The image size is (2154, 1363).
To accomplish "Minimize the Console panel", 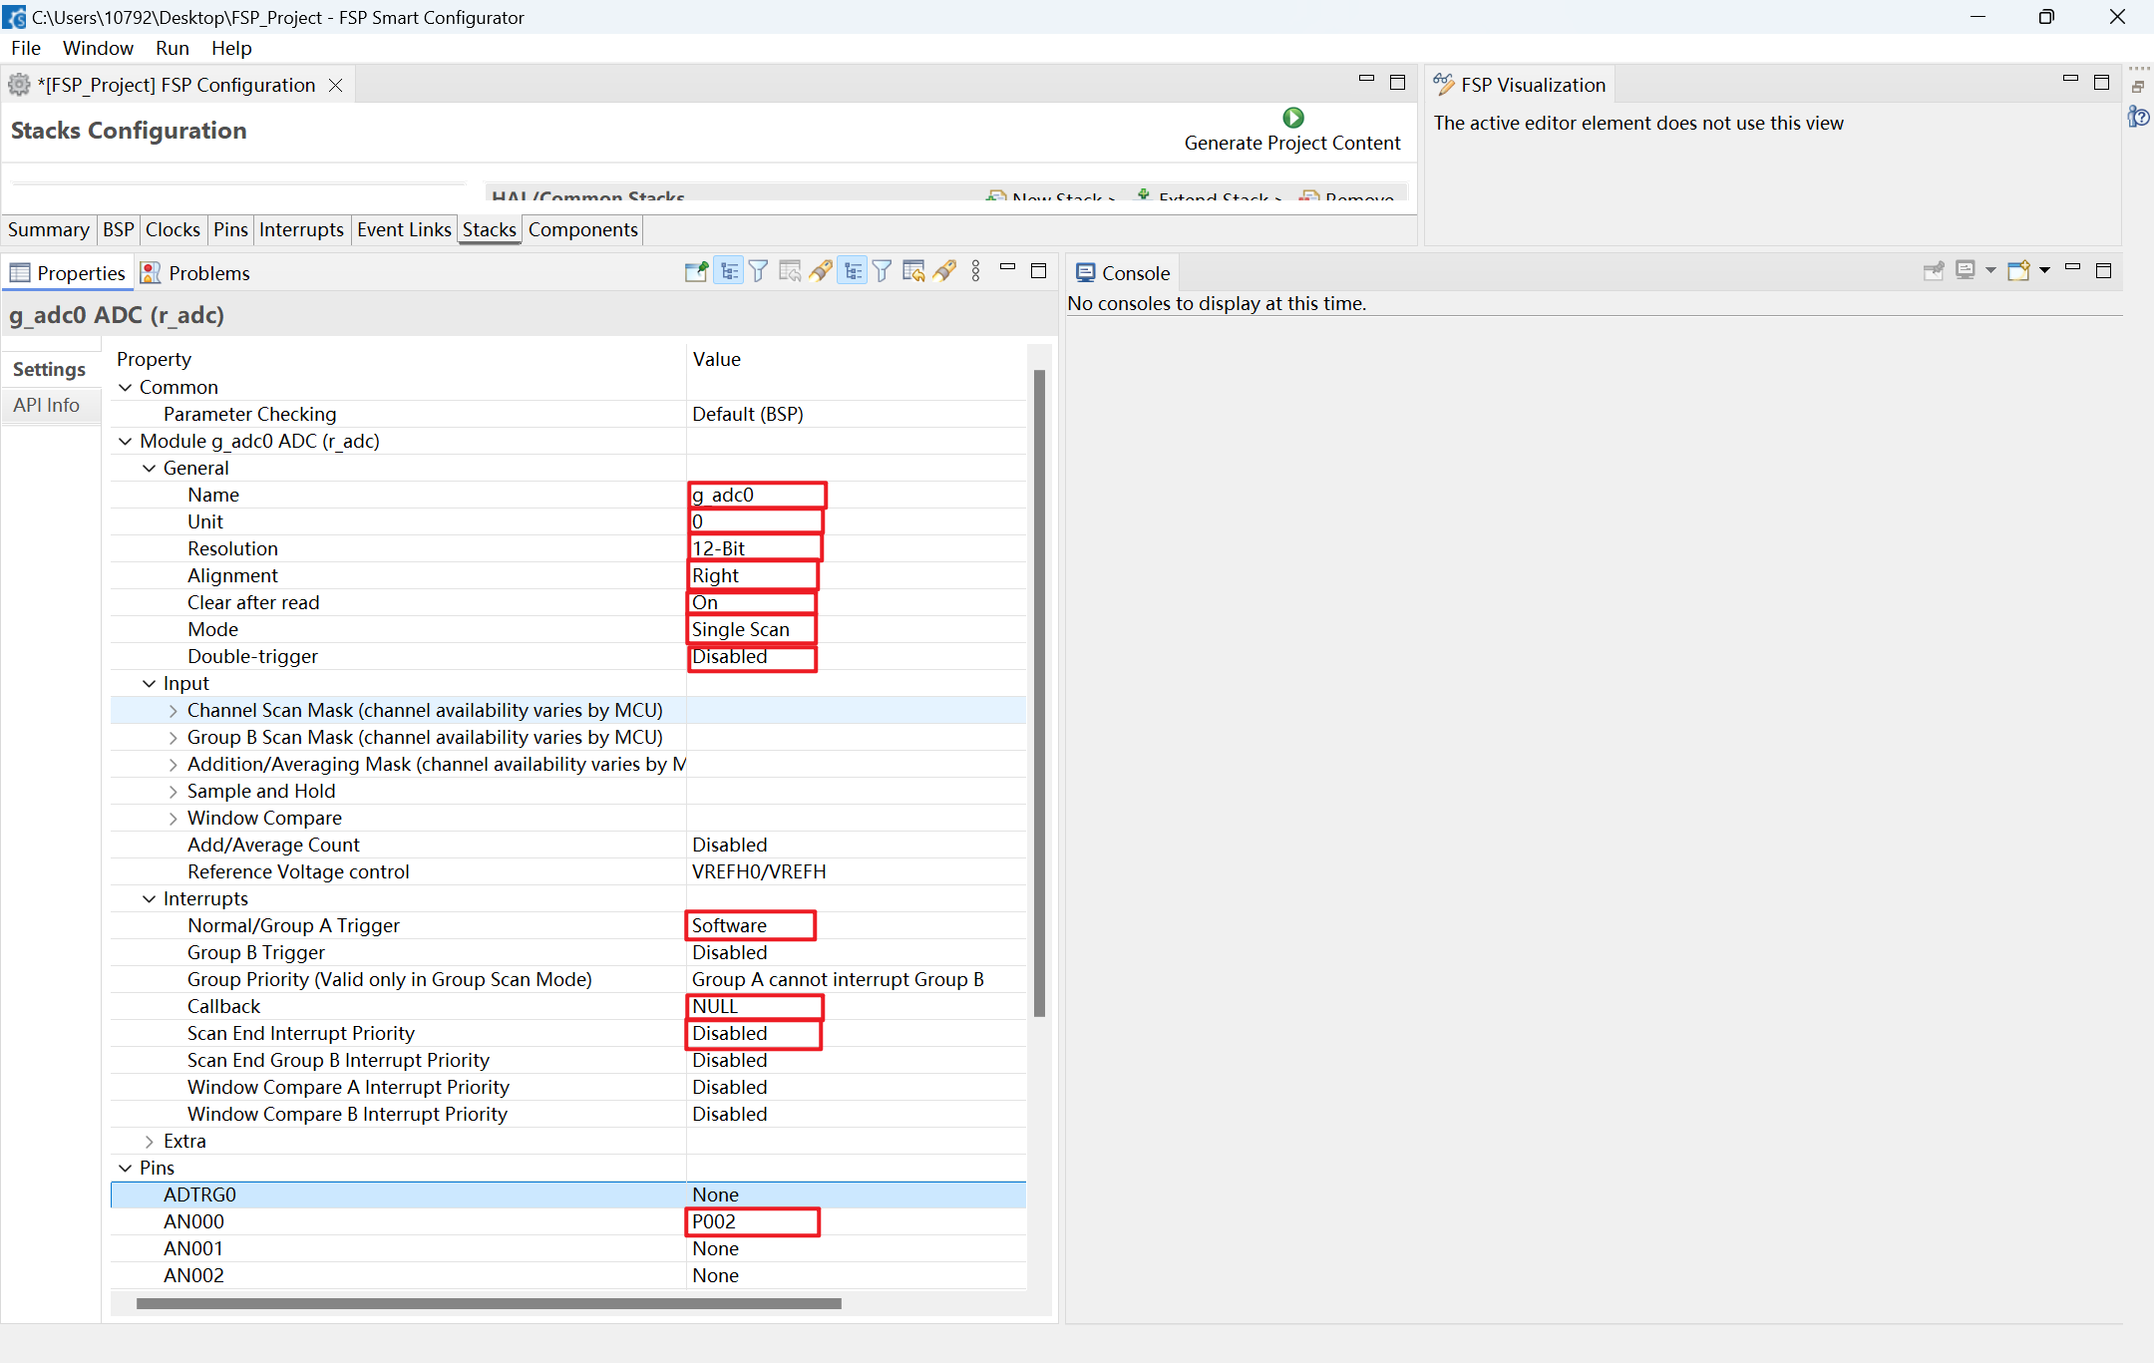I will [x=2073, y=268].
